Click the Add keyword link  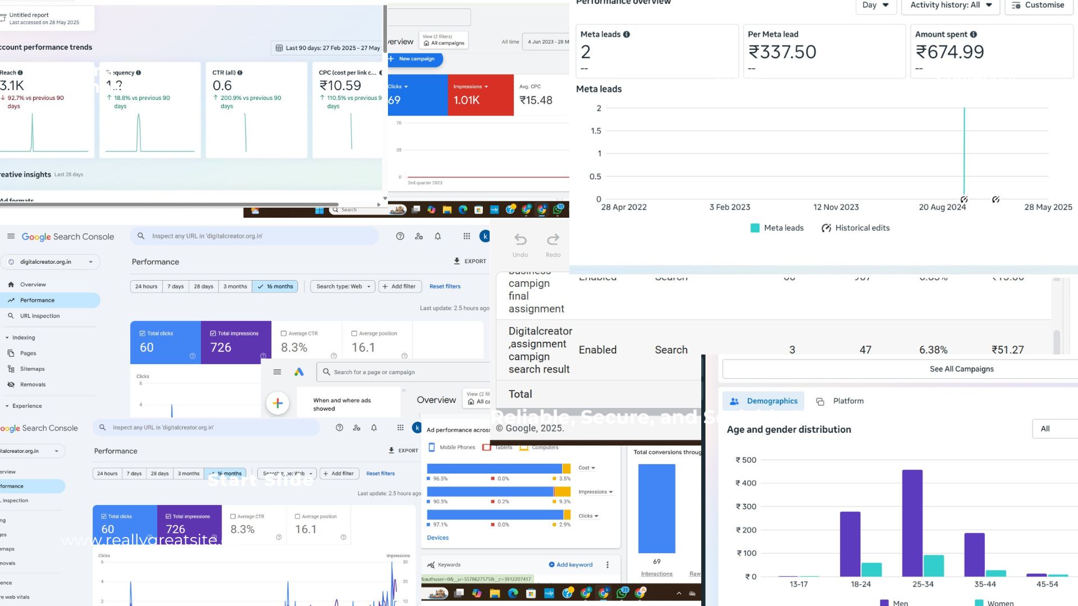pos(570,565)
